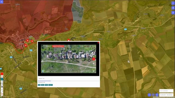The image size is (175, 98).
Task: Open the drone footage video preview
Action: pyautogui.click(x=69, y=59)
